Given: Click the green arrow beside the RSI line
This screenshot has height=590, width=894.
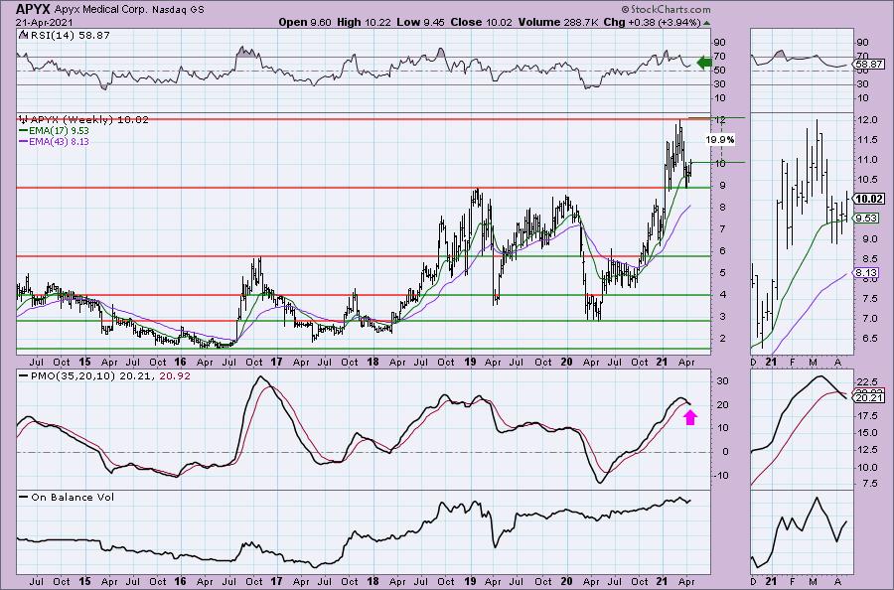Looking at the screenshot, I should tap(704, 63).
